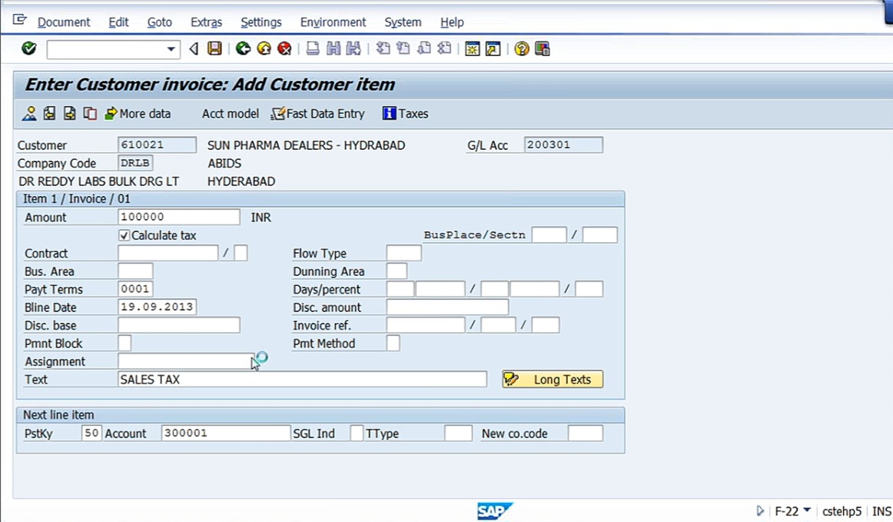Open the Goto menu
This screenshot has height=522, width=893.
[160, 22]
